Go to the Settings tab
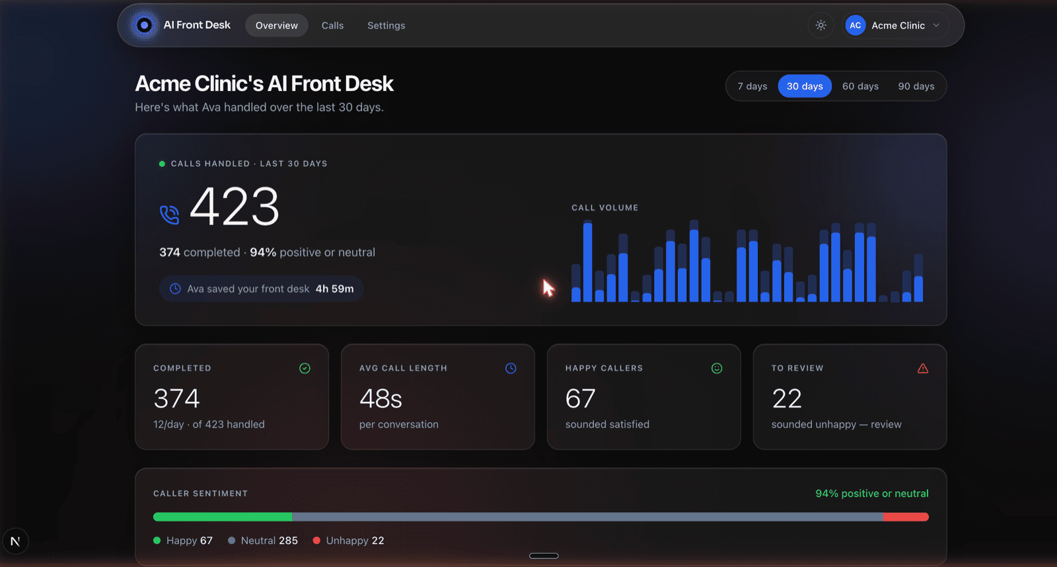This screenshot has width=1057, height=567. [x=386, y=25]
